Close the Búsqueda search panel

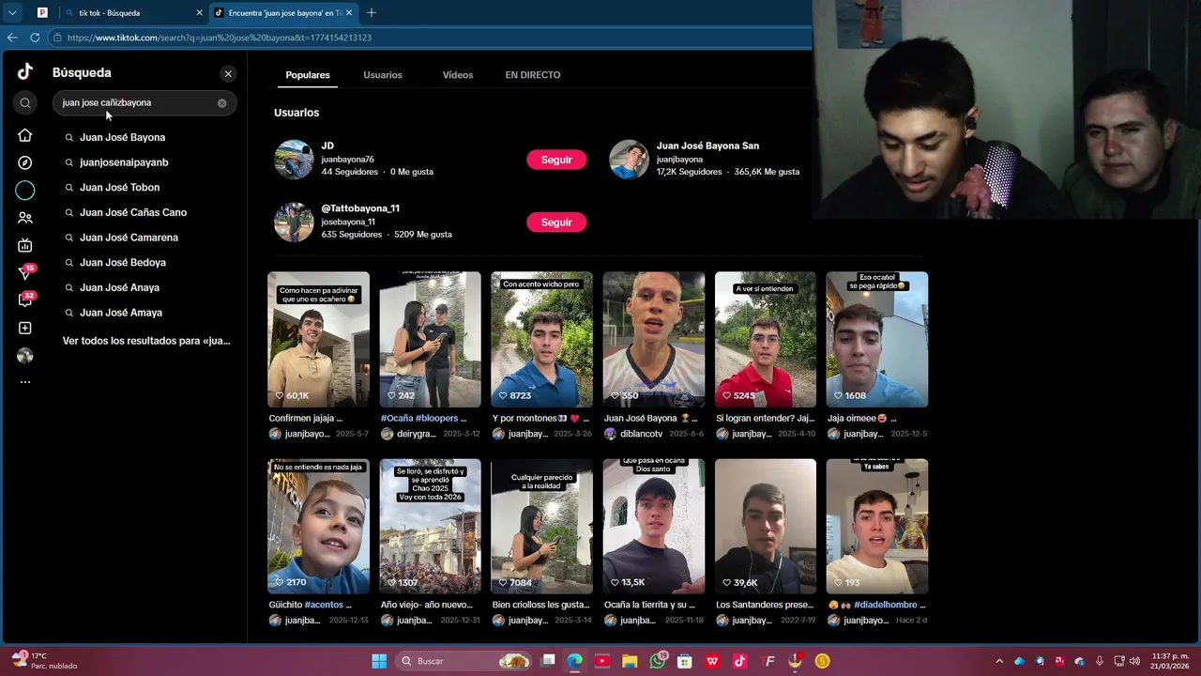click(x=228, y=73)
